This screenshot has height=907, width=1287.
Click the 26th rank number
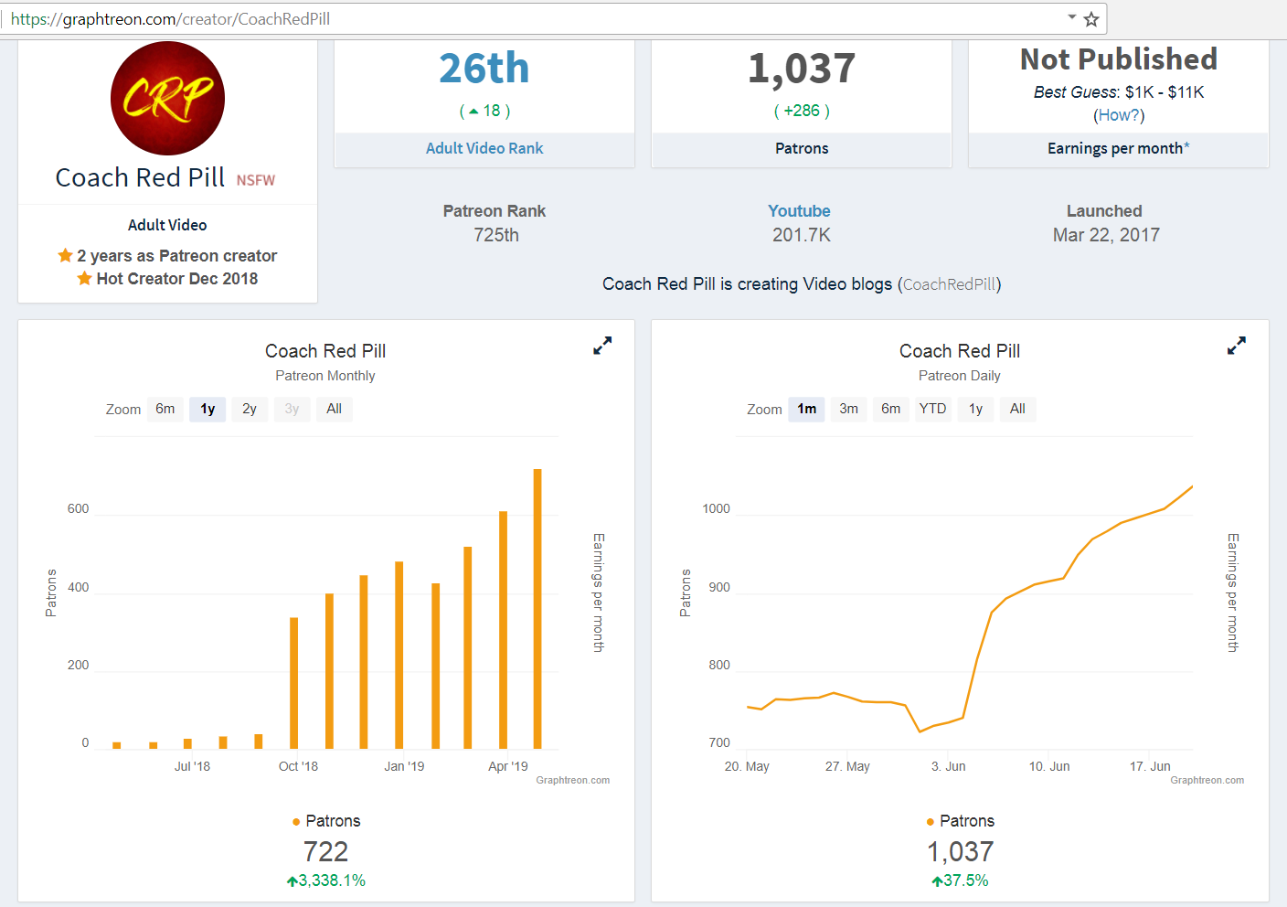(484, 69)
